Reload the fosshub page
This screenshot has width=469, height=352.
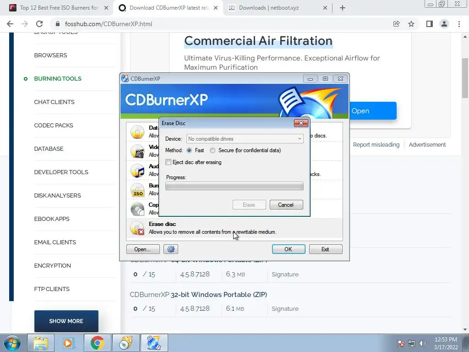[x=39, y=24]
